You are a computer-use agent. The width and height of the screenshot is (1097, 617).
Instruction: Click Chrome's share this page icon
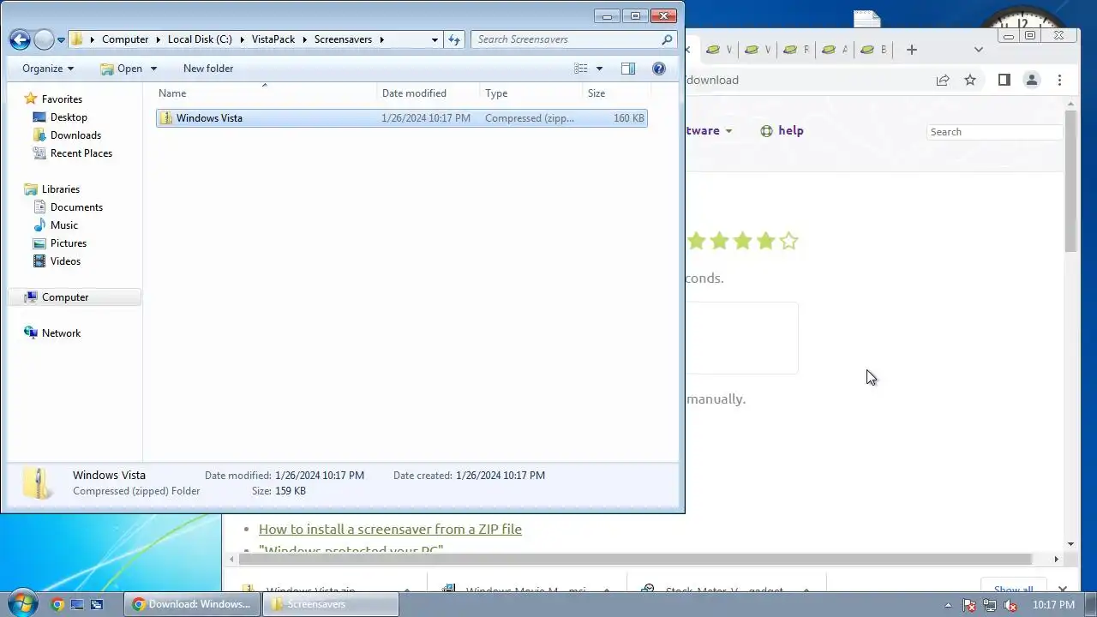[x=943, y=80]
